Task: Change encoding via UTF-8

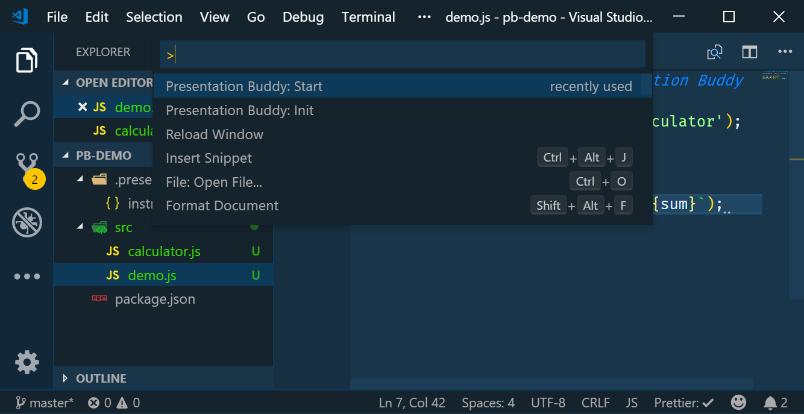Action: pyautogui.click(x=548, y=403)
